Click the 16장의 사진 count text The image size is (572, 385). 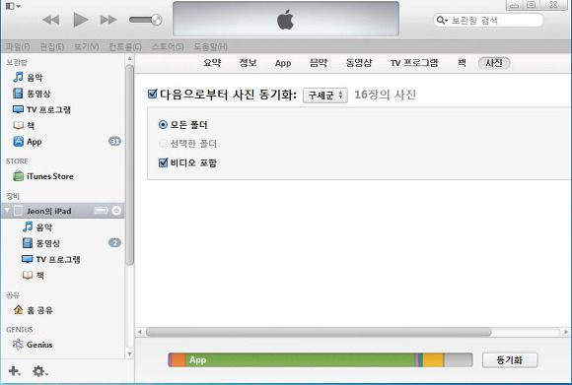[386, 95]
